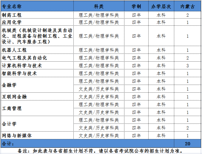Select the 专业名称 header cell
The height and width of the screenshot is (154, 202).
tap(37, 6)
